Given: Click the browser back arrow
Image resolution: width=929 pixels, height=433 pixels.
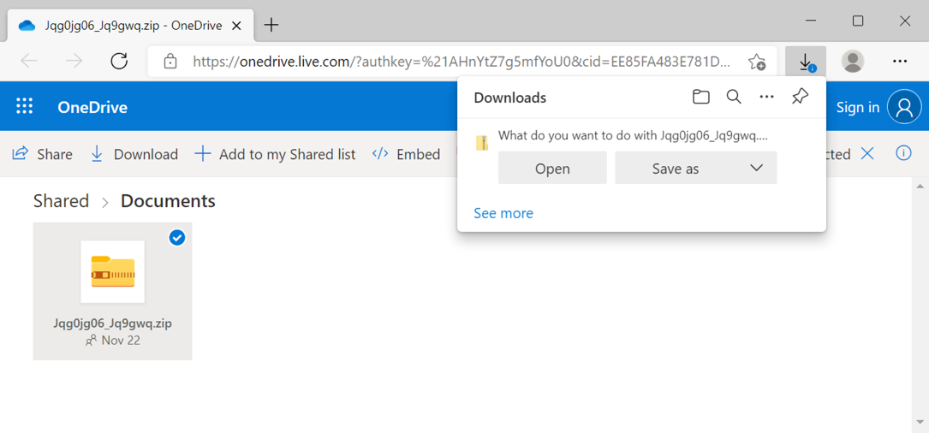Looking at the screenshot, I should point(29,61).
